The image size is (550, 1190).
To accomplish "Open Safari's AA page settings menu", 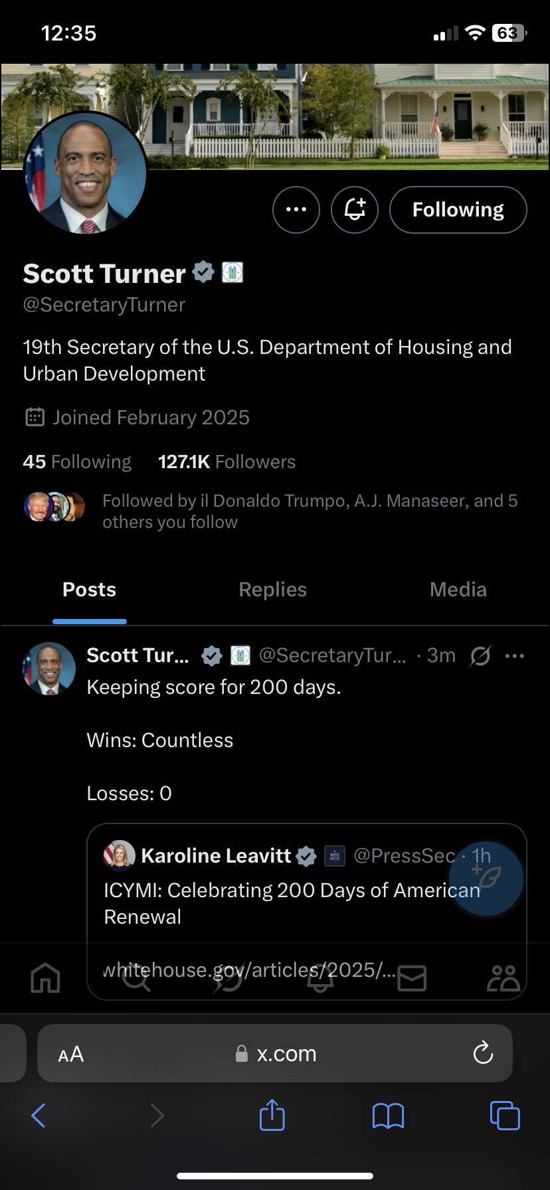I will pos(71,1054).
